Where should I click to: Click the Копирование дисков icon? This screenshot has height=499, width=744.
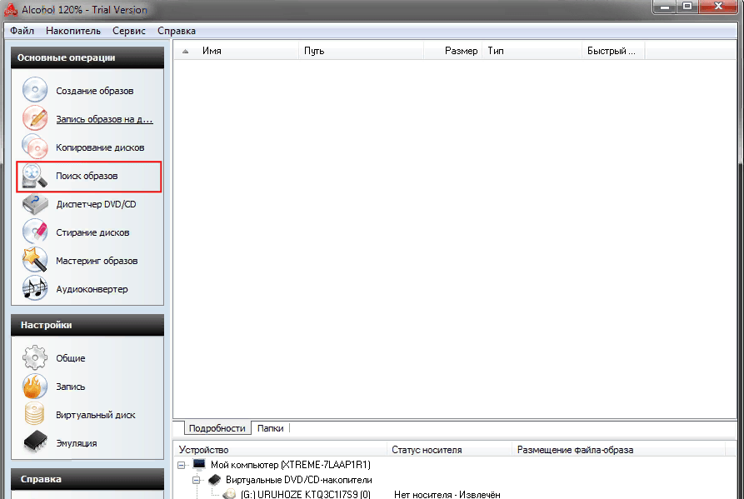pyautogui.click(x=35, y=147)
